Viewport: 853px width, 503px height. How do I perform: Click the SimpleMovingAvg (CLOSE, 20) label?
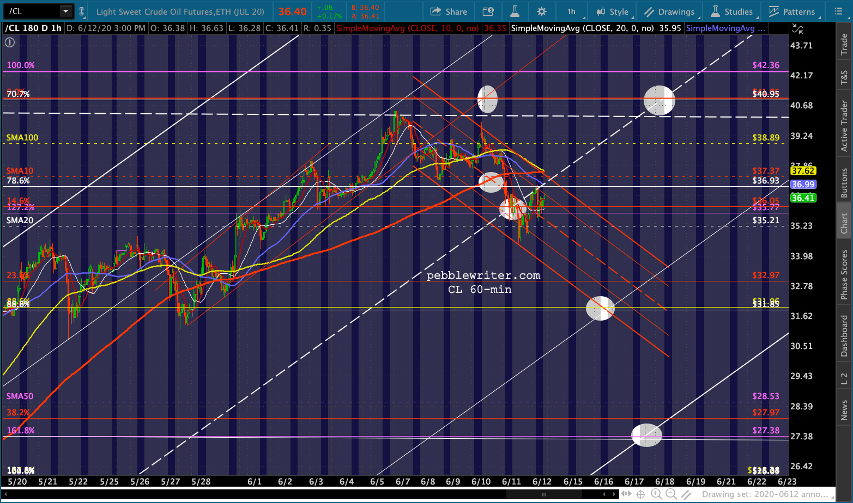click(x=582, y=28)
